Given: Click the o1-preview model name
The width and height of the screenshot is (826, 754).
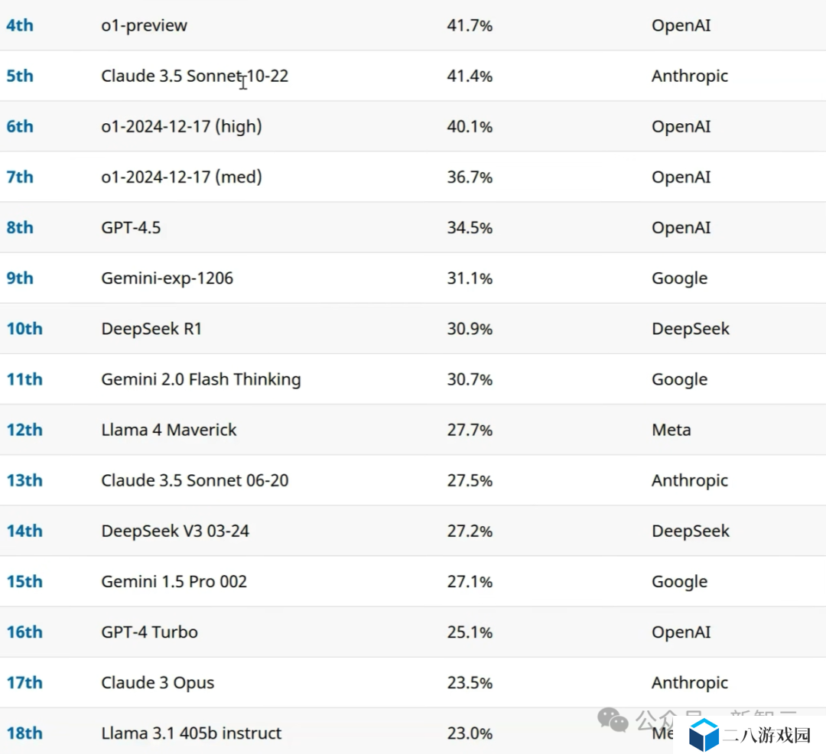Looking at the screenshot, I should tap(144, 25).
